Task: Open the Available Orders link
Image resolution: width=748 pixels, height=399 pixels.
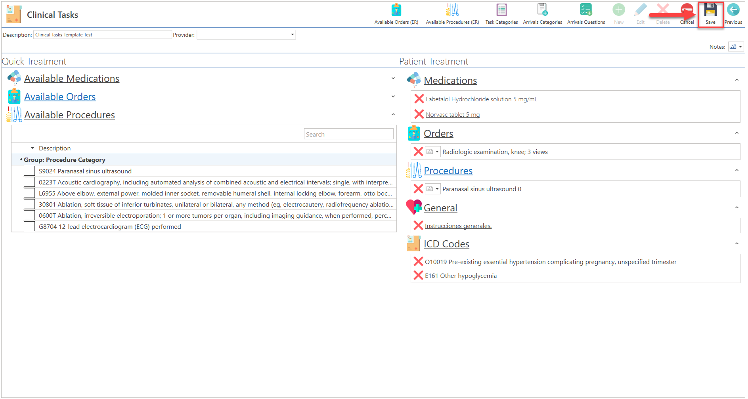Action: pos(60,97)
